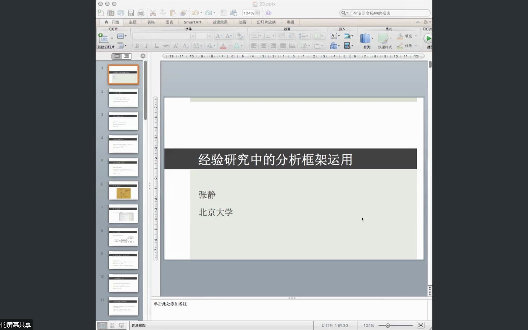Viewport: 528px width, 330px height.
Task: Switch to slide sorter view in the status bar
Action: 112,326
